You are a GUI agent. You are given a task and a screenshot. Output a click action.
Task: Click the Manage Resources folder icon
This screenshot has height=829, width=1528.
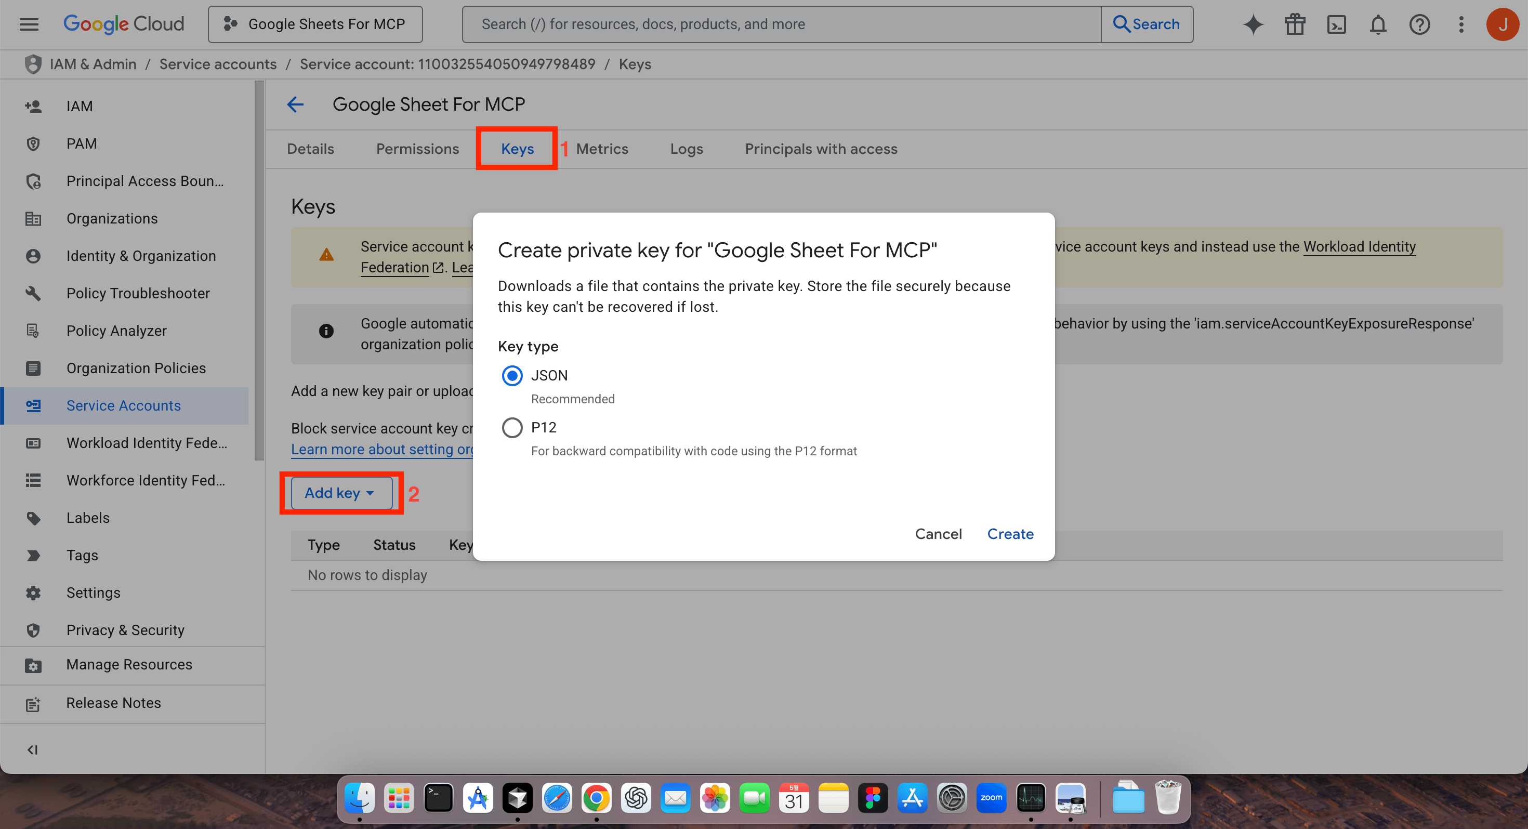pyautogui.click(x=33, y=665)
